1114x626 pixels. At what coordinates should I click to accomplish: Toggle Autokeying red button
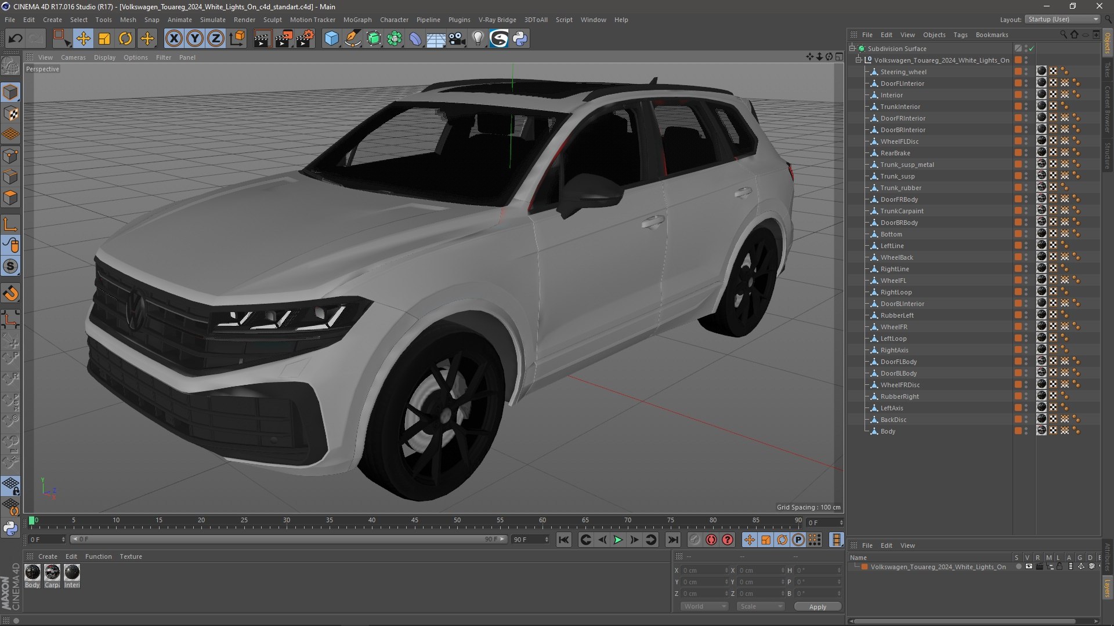[x=711, y=540]
